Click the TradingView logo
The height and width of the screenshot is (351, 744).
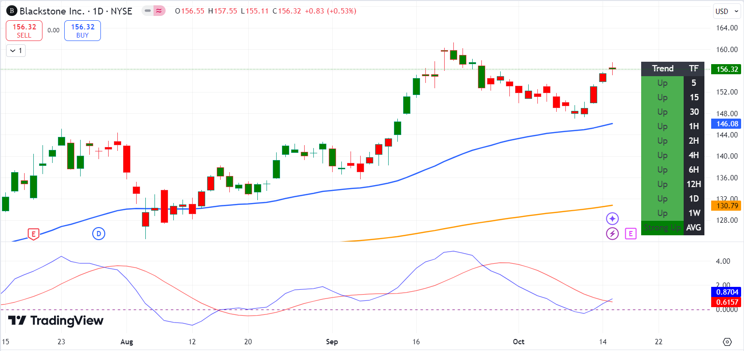coord(56,321)
